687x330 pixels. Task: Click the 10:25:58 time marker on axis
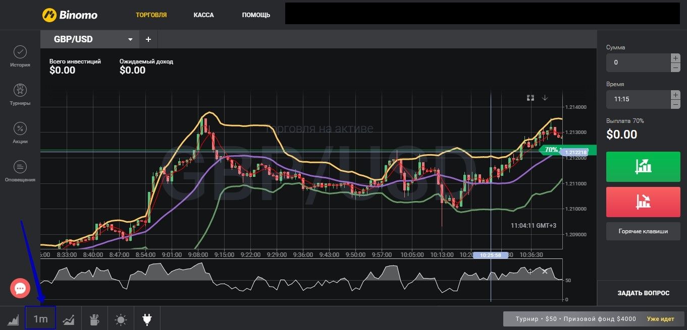(490, 255)
